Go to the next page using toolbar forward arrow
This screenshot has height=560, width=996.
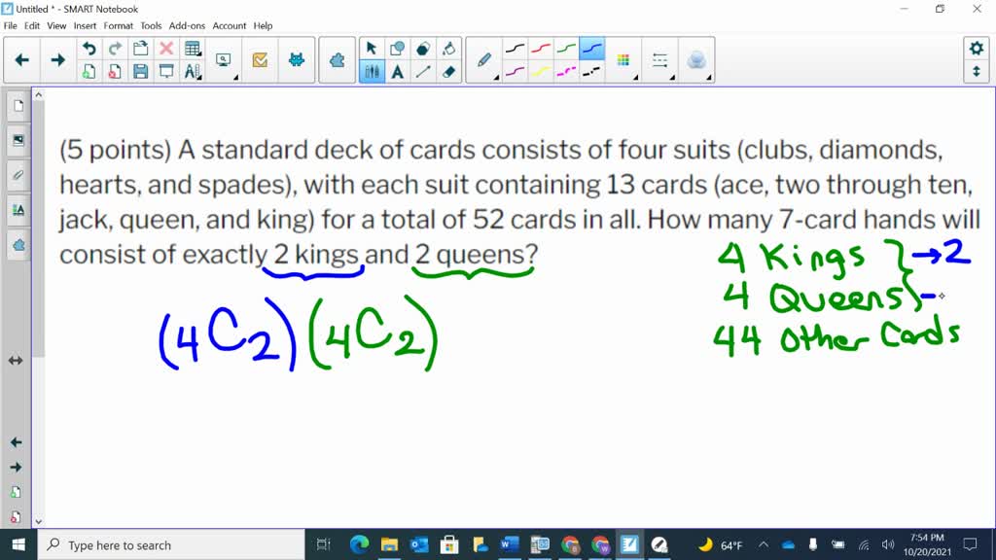click(x=57, y=60)
